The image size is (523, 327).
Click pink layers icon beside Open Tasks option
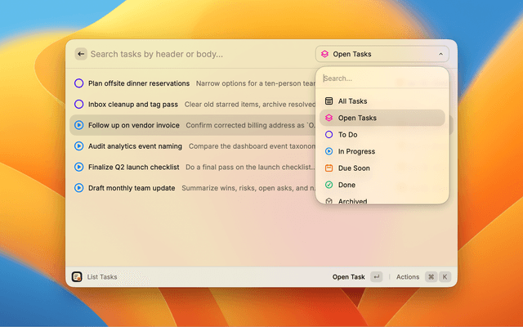tap(329, 118)
